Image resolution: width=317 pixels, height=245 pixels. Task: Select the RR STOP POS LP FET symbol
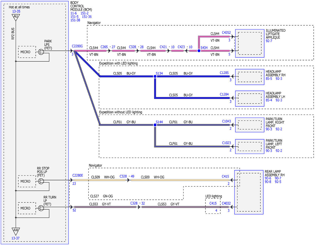pos(41,181)
